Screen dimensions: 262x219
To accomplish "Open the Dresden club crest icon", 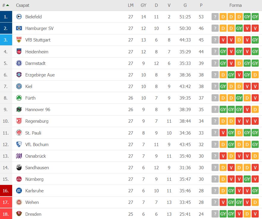I will pyautogui.click(x=19, y=214).
